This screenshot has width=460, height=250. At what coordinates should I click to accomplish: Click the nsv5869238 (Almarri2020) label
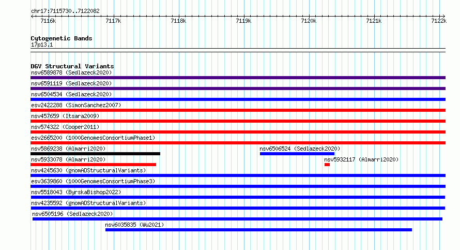coord(68,149)
